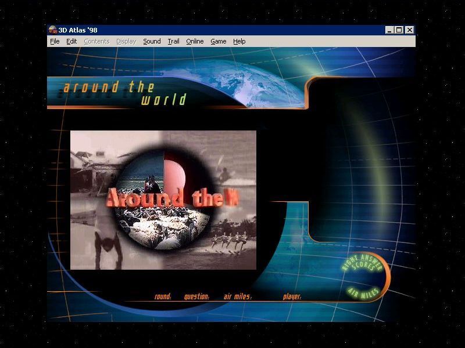Open the File menu

tap(55, 41)
